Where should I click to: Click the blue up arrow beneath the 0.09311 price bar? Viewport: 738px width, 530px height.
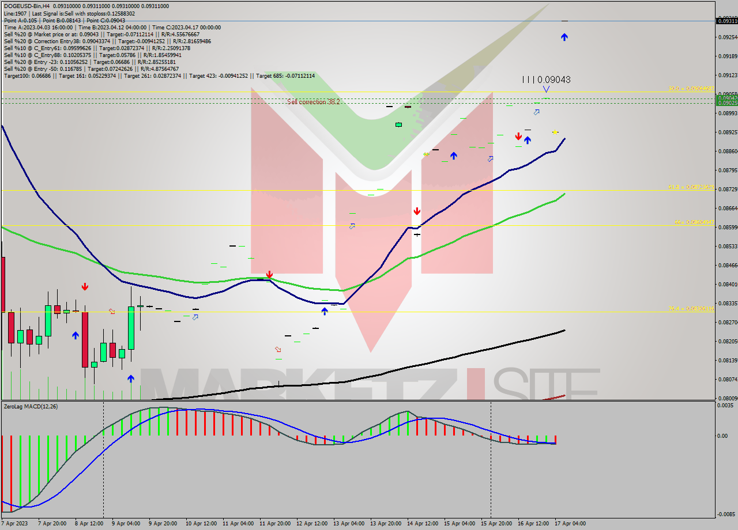[564, 37]
